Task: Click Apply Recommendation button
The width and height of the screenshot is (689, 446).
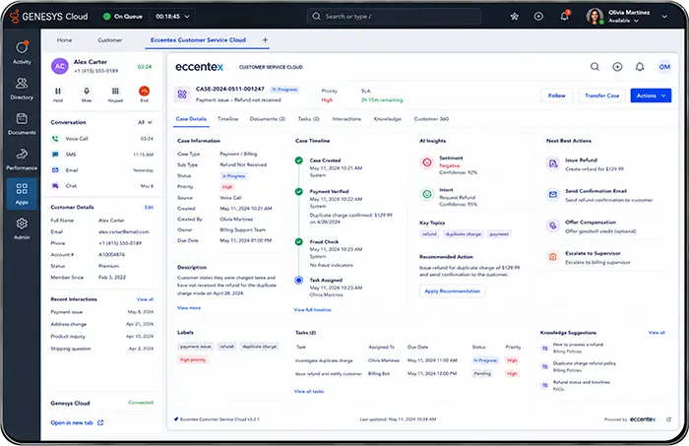Action: pyautogui.click(x=452, y=290)
